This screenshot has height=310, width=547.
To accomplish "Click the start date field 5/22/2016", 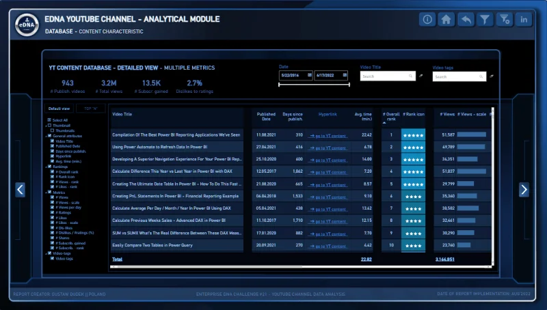I will point(295,75).
